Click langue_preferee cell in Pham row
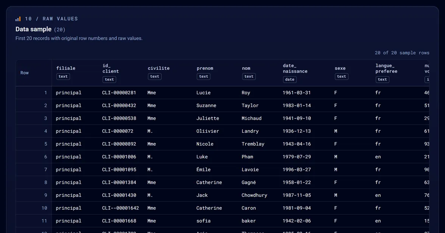 click(378, 157)
